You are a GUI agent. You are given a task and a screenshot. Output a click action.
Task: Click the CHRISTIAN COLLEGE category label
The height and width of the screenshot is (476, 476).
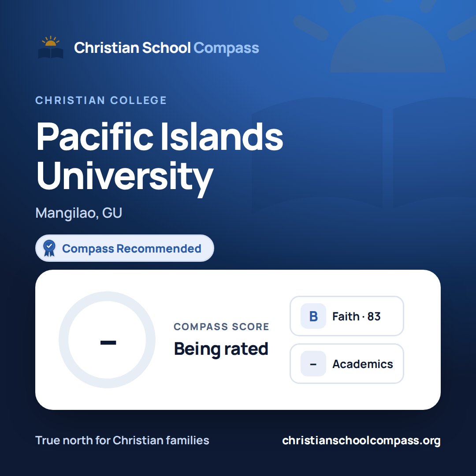pos(101,100)
